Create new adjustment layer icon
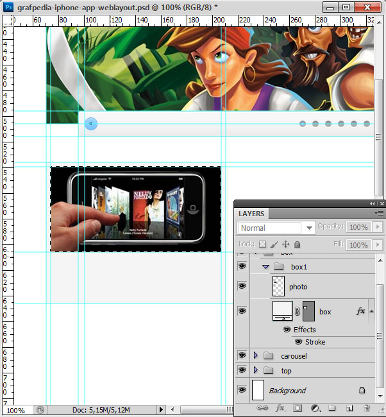The width and height of the screenshot is (386, 417). point(315,408)
